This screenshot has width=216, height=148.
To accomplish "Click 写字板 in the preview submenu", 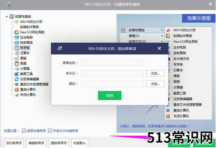I will [x=178, y=64].
